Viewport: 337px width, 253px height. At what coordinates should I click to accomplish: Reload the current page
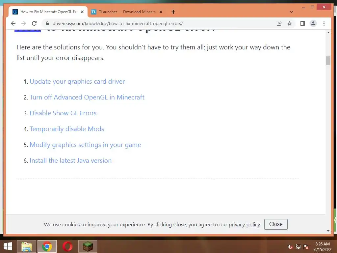click(x=34, y=23)
